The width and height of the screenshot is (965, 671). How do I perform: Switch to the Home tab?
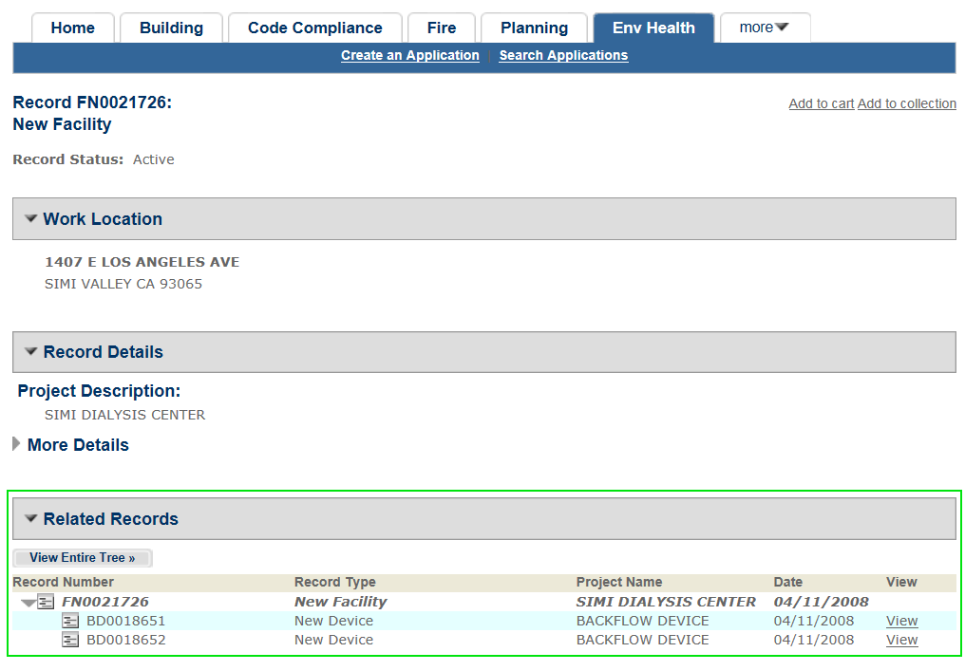coord(73,28)
